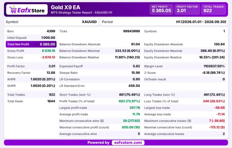Click Maximum consecutive wins value 26 (217.65)
The image size is (232, 148).
click(x=131, y=121)
